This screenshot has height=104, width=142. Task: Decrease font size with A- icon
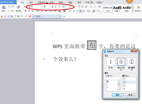pos(56,7)
